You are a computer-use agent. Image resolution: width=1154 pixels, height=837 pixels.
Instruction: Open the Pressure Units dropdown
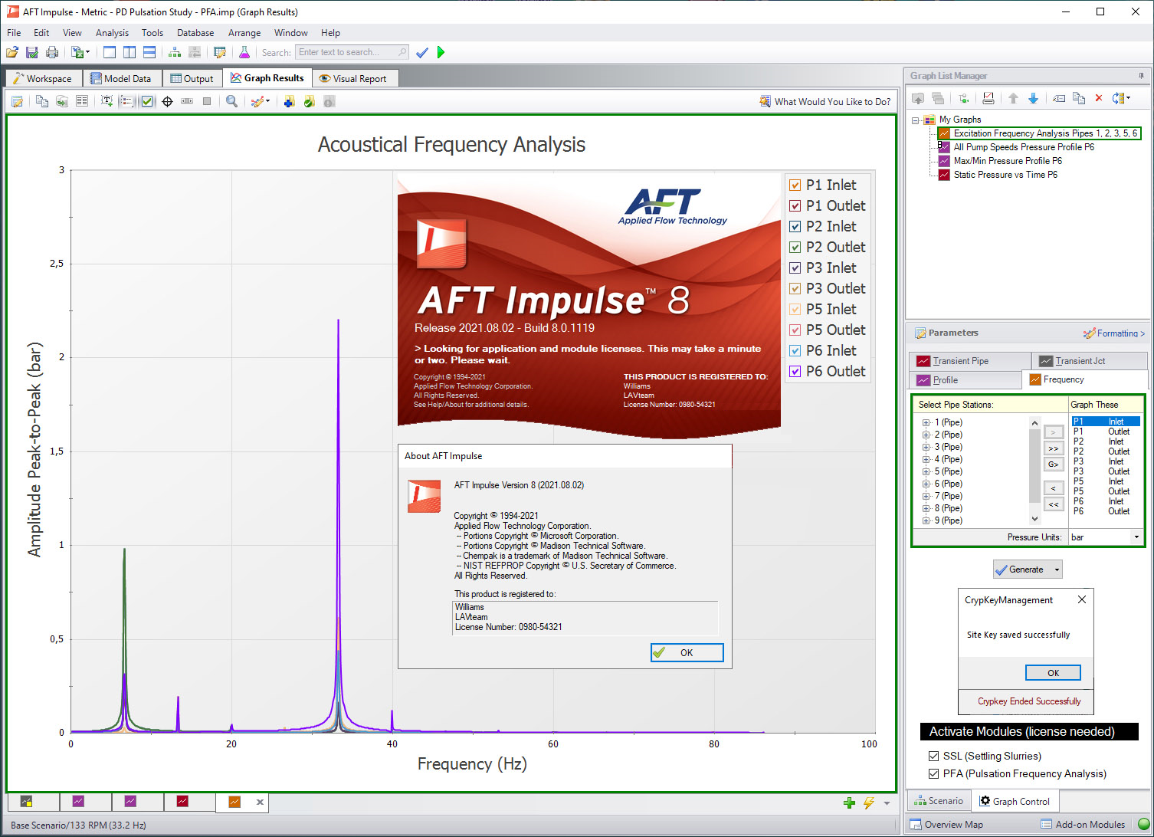click(1136, 537)
